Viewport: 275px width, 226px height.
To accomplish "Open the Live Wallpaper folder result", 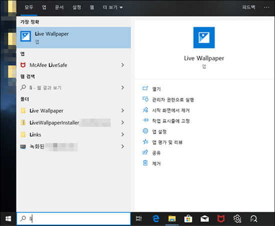I will [73, 111].
